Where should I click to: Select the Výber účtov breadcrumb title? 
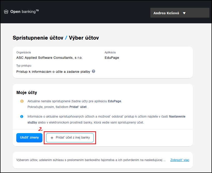tap(84, 38)
